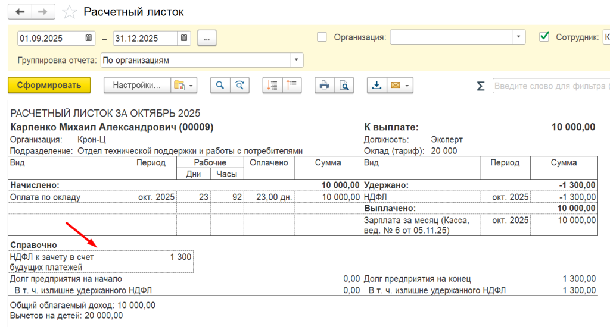Enable the Организация filter checkbox
Image resolution: width=610 pixels, height=327 pixels.
pyautogui.click(x=322, y=37)
